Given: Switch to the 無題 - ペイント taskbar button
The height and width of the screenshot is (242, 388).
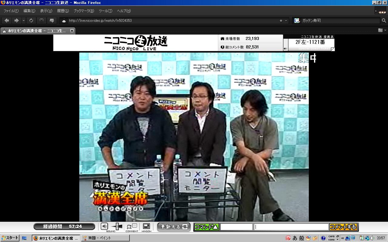Looking at the screenshot, I should coord(106,238).
